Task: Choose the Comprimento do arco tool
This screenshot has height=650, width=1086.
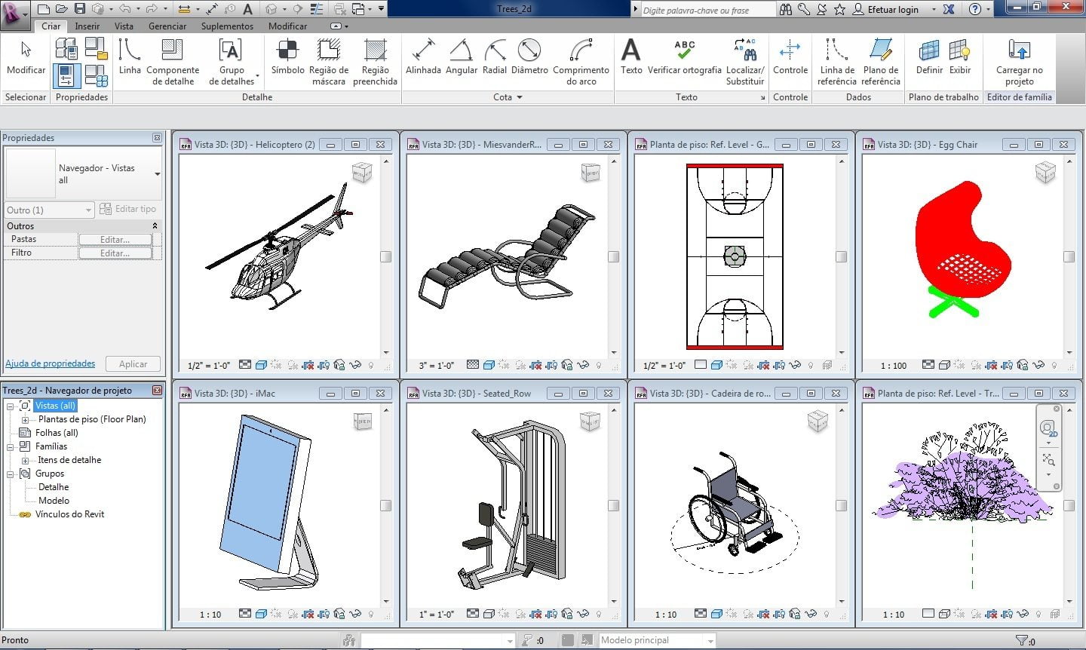Action: coord(581,62)
